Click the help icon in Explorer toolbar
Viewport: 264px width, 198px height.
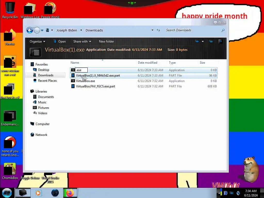[x=220, y=42]
